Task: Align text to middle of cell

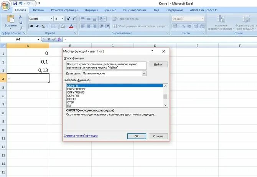Action: (89, 19)
